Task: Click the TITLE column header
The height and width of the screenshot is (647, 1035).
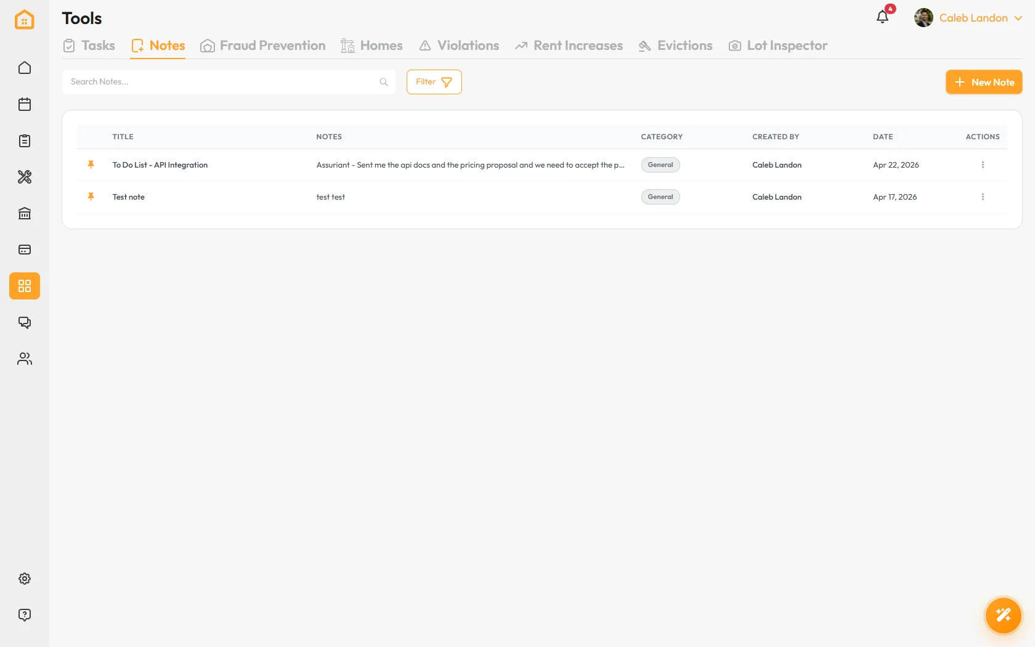Action: (123, 137)
